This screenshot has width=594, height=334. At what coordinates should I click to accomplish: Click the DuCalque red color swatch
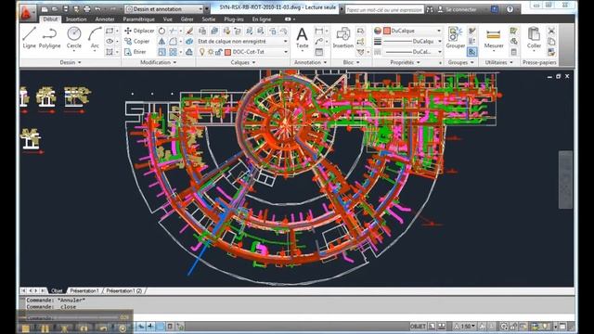coord(387,31)
